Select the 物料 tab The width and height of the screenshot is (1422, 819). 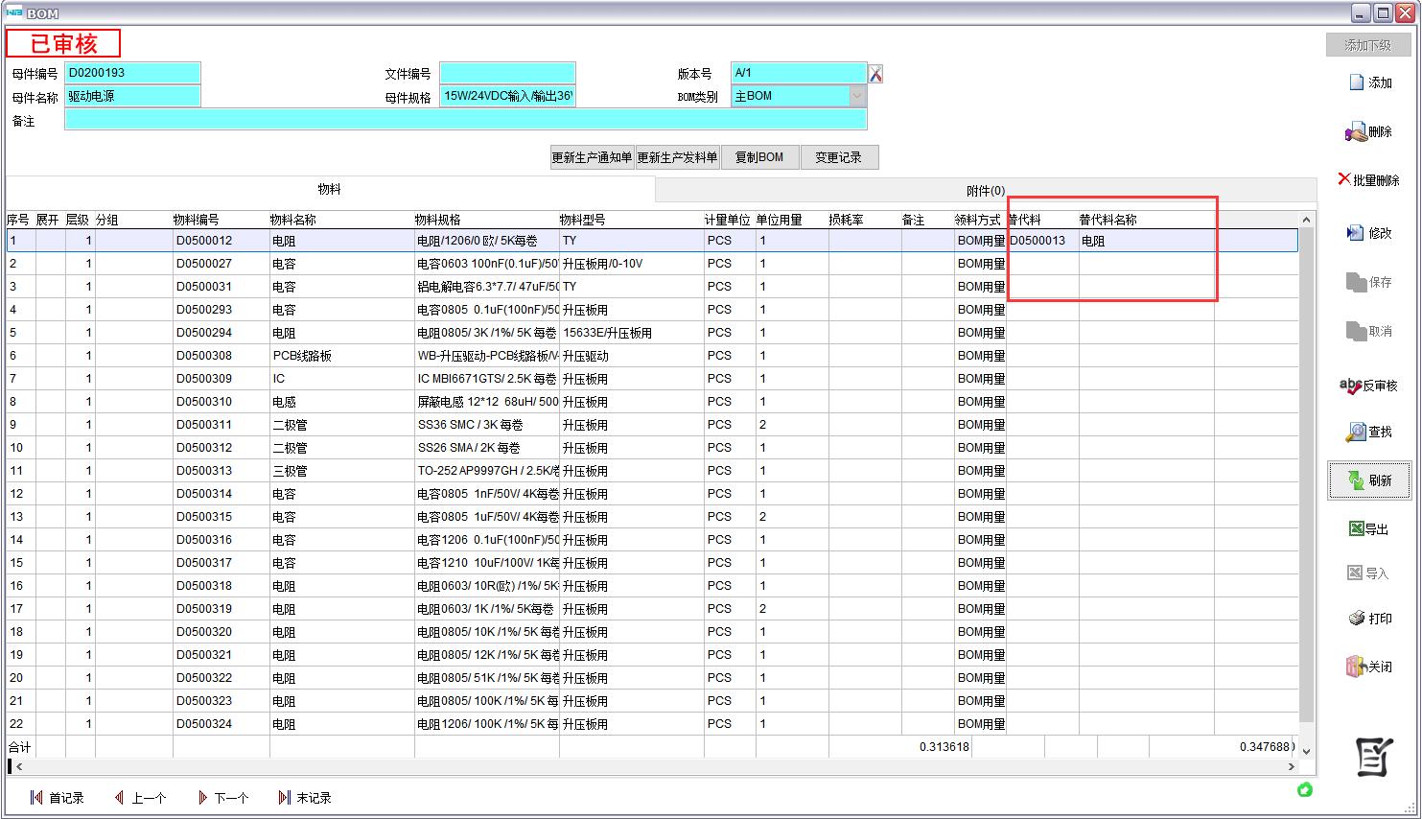tap(329, 189)
